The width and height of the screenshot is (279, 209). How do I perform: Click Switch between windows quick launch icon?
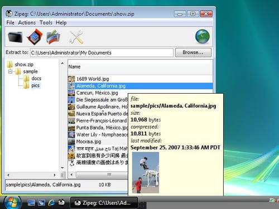pyautogui.click(x=41, y=202)
